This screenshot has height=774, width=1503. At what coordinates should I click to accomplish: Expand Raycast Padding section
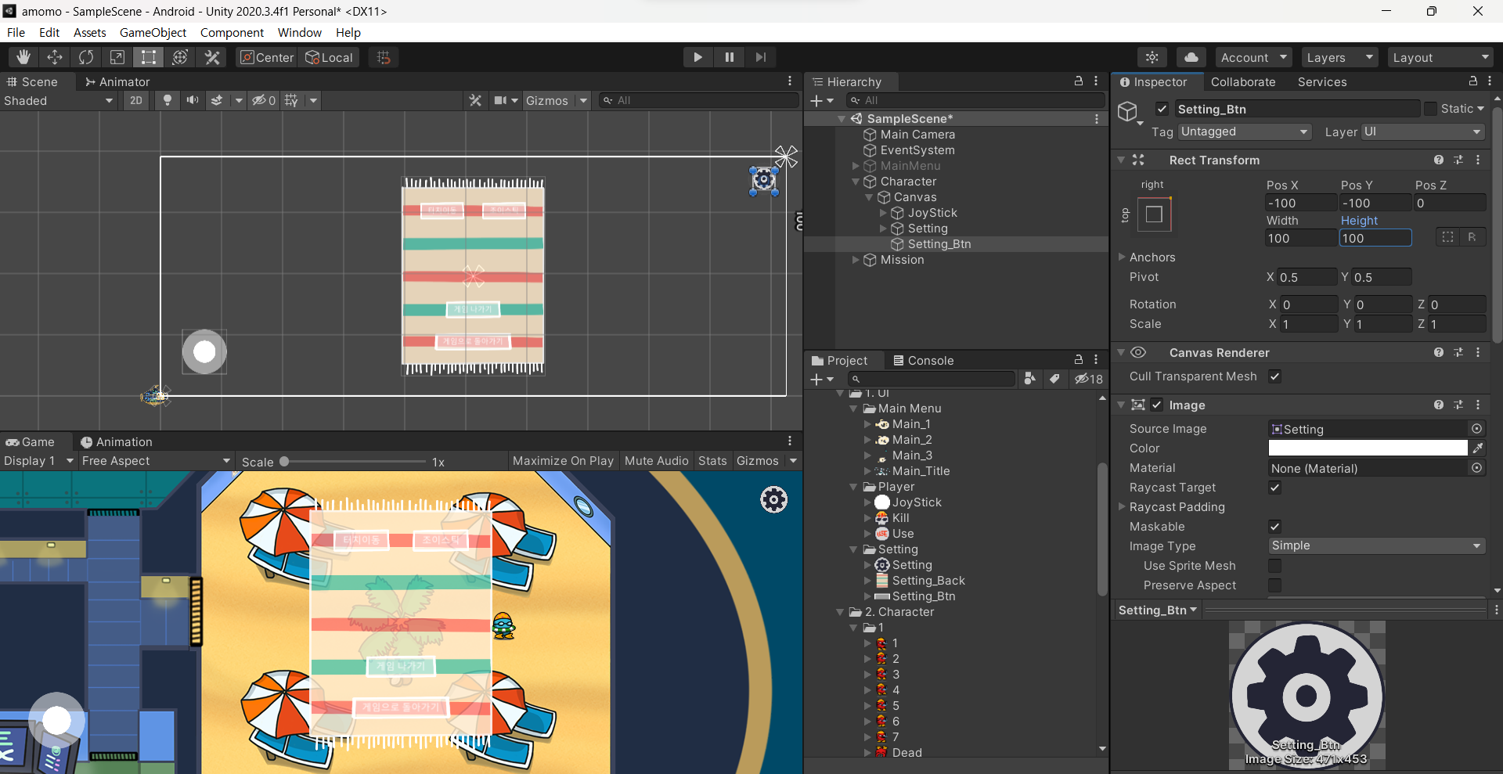click(1122, 506)
